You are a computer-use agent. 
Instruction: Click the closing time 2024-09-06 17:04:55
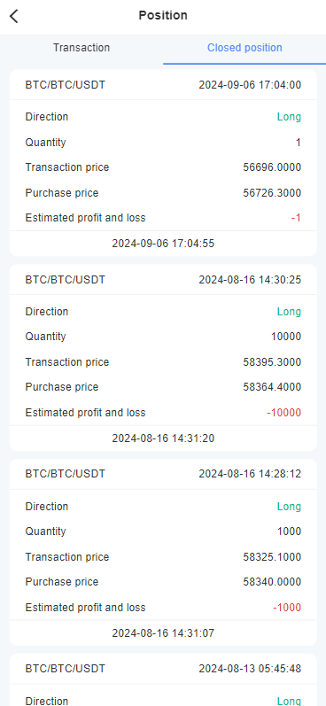(x=163, y=244)
